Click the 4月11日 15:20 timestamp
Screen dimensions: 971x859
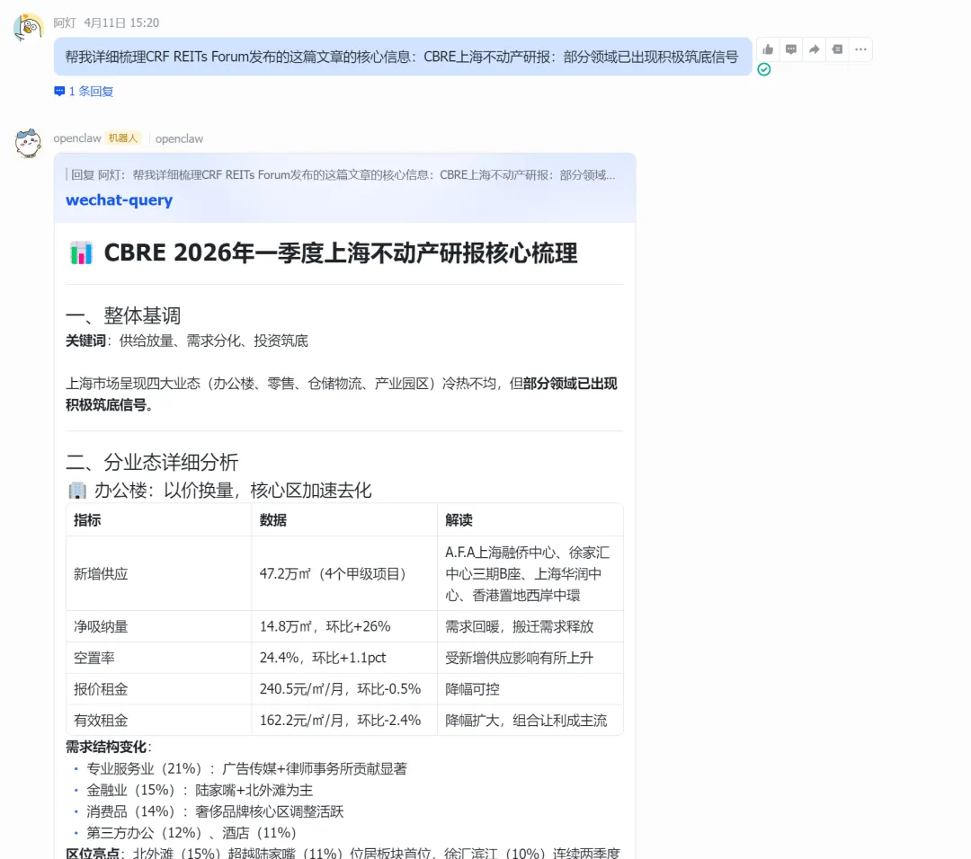121,22
